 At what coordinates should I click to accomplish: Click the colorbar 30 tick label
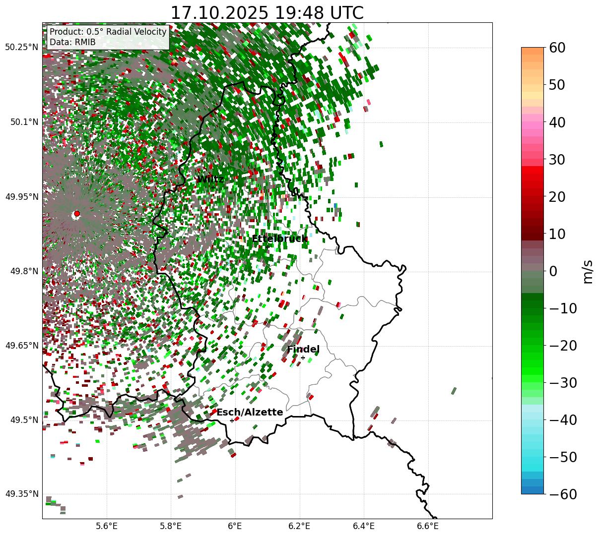pos(557,159)
